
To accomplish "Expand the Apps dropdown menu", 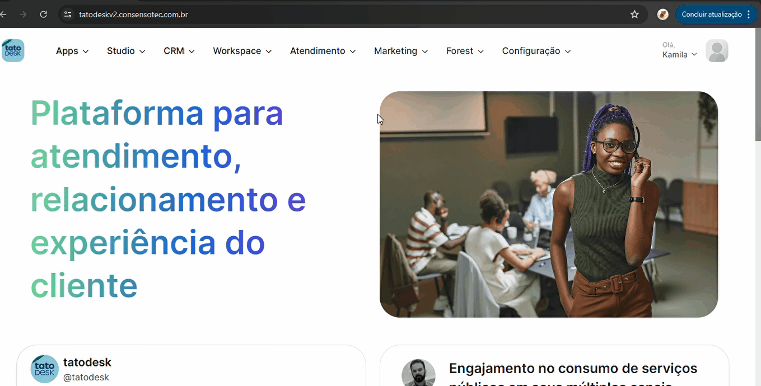I will [72, 51].
